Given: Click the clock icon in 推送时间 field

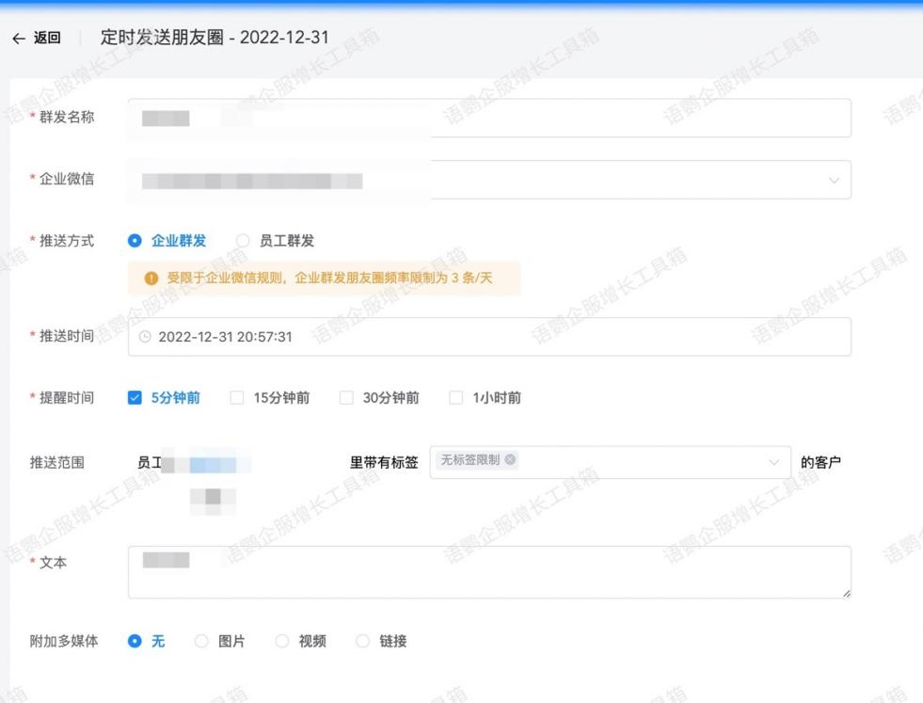Looking at the screenshot, I should coord(144,337).
